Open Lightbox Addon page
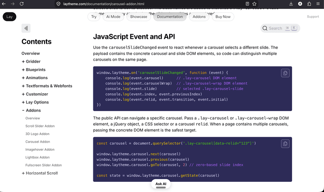 38,158
